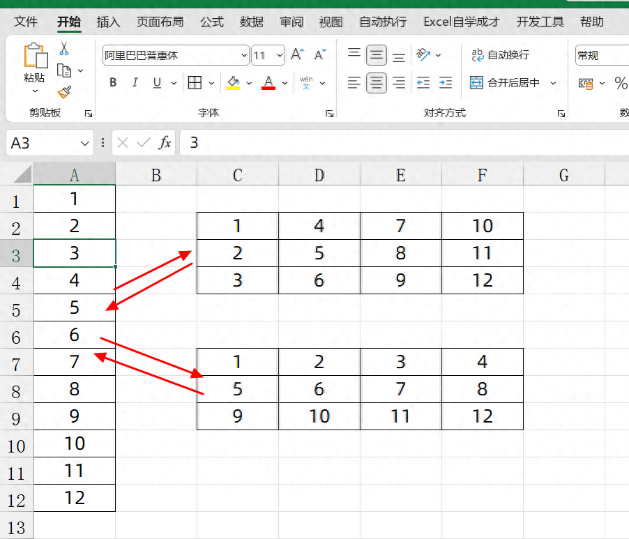629x539 pixels.
Task: Open the font size dropdown
Action: coord(279,55)
